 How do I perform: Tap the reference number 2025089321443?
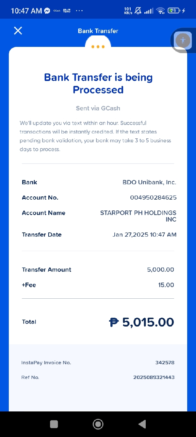[154, 377]
